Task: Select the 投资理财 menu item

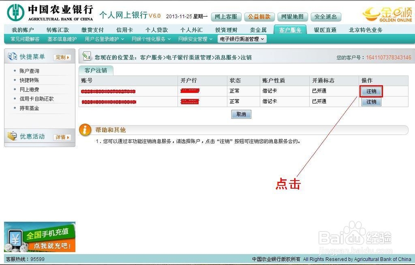Action: pos(226,29)
